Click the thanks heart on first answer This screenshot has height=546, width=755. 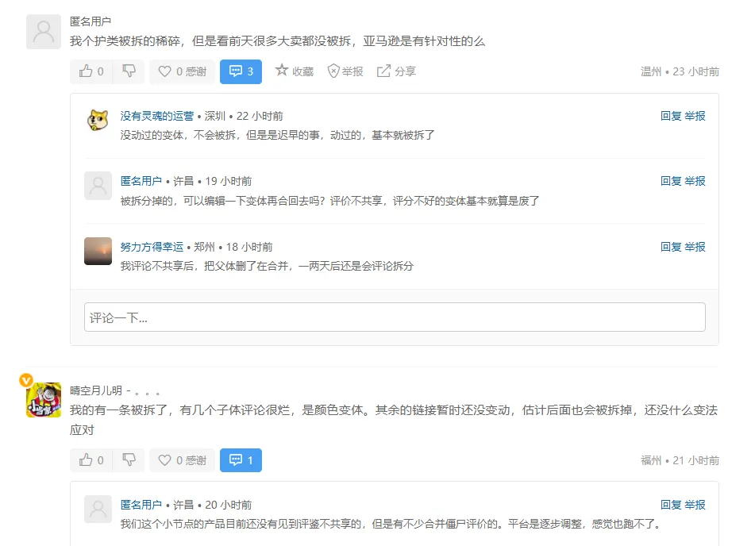[182, 71]
